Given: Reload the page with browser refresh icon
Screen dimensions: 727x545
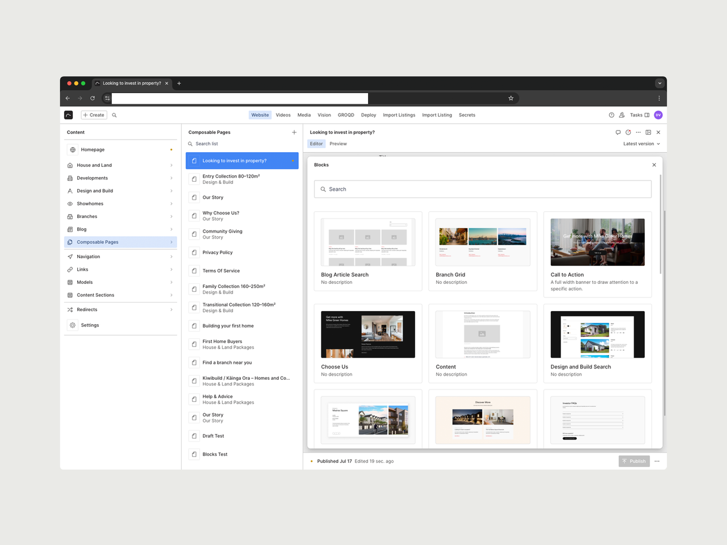Looking at the screenshot, I should coord(93,98).
